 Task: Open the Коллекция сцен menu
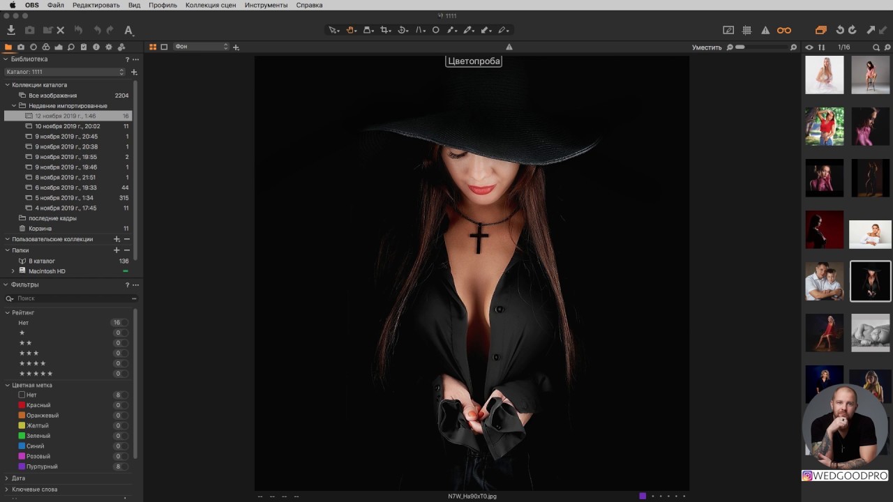coord(211,5)
